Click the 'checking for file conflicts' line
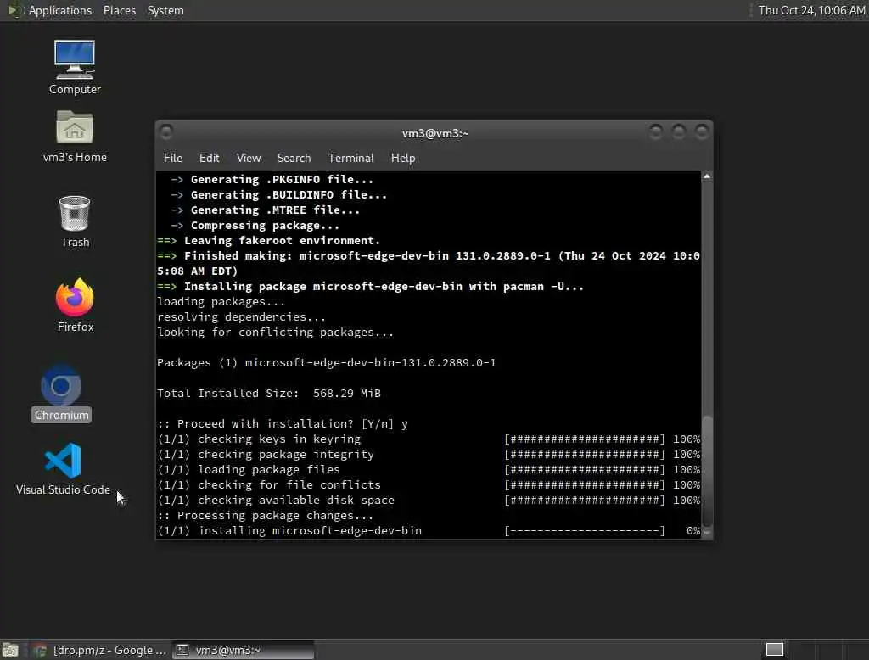This screenshot has width=869, height=660. point(429,485)
